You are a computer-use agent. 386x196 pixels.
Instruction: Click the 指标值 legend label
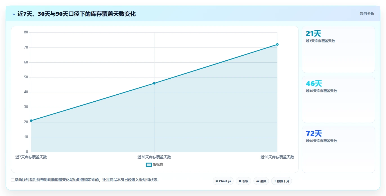tap(158, 165)
